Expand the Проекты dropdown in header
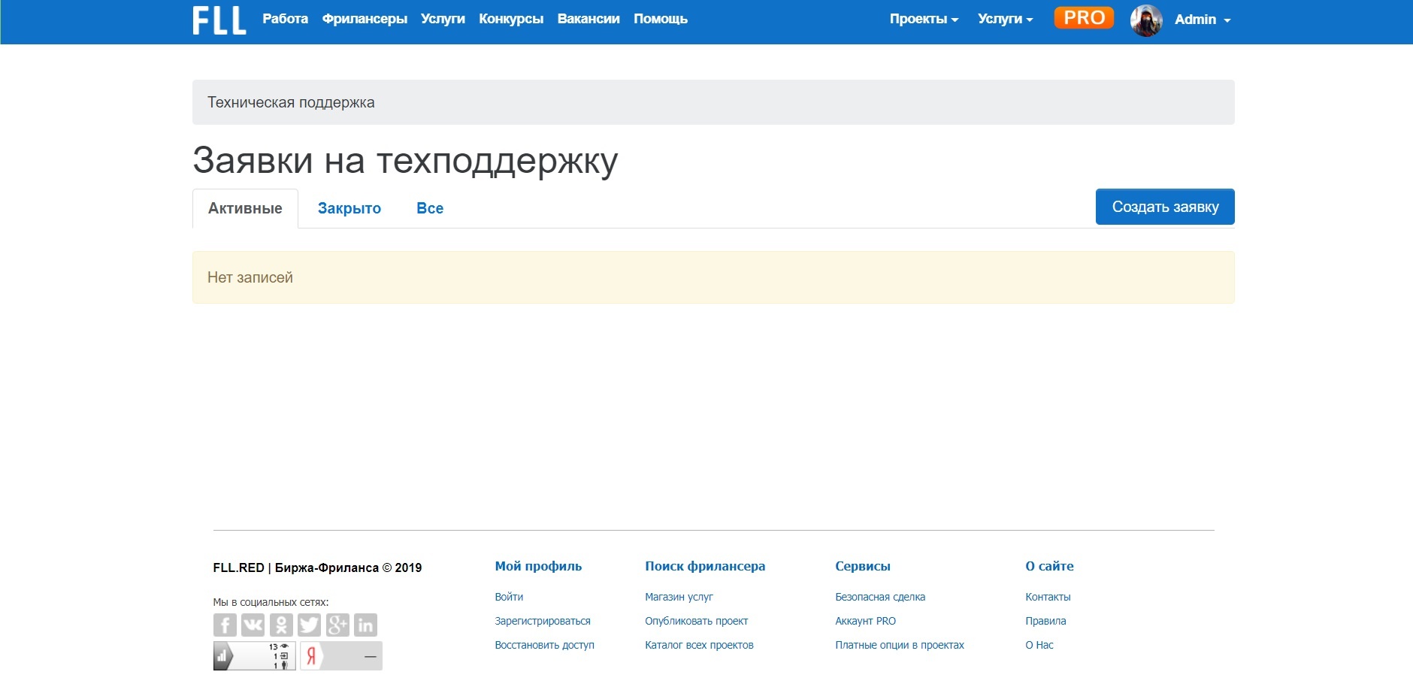Viewport: 1413px width, 684px height. (x=924, y=20)
